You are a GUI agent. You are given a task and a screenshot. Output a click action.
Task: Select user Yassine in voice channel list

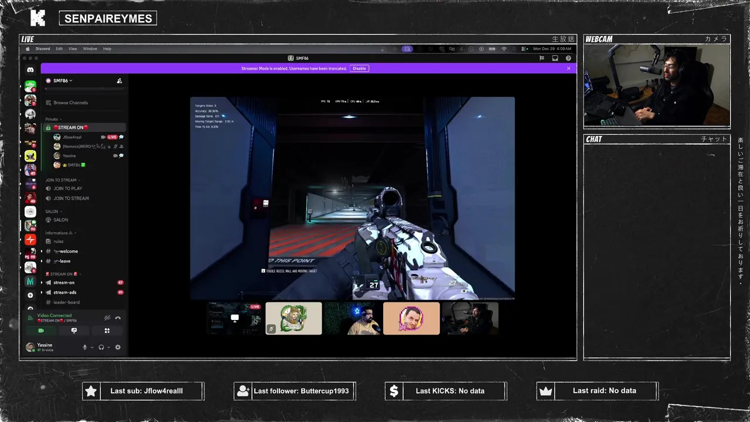(69, 155)
